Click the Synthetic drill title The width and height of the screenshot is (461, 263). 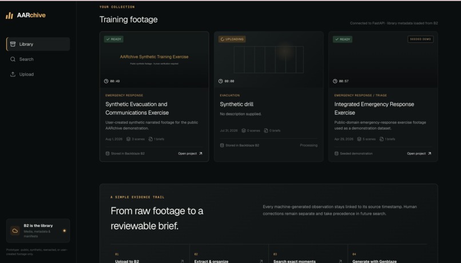click(237, 104)
